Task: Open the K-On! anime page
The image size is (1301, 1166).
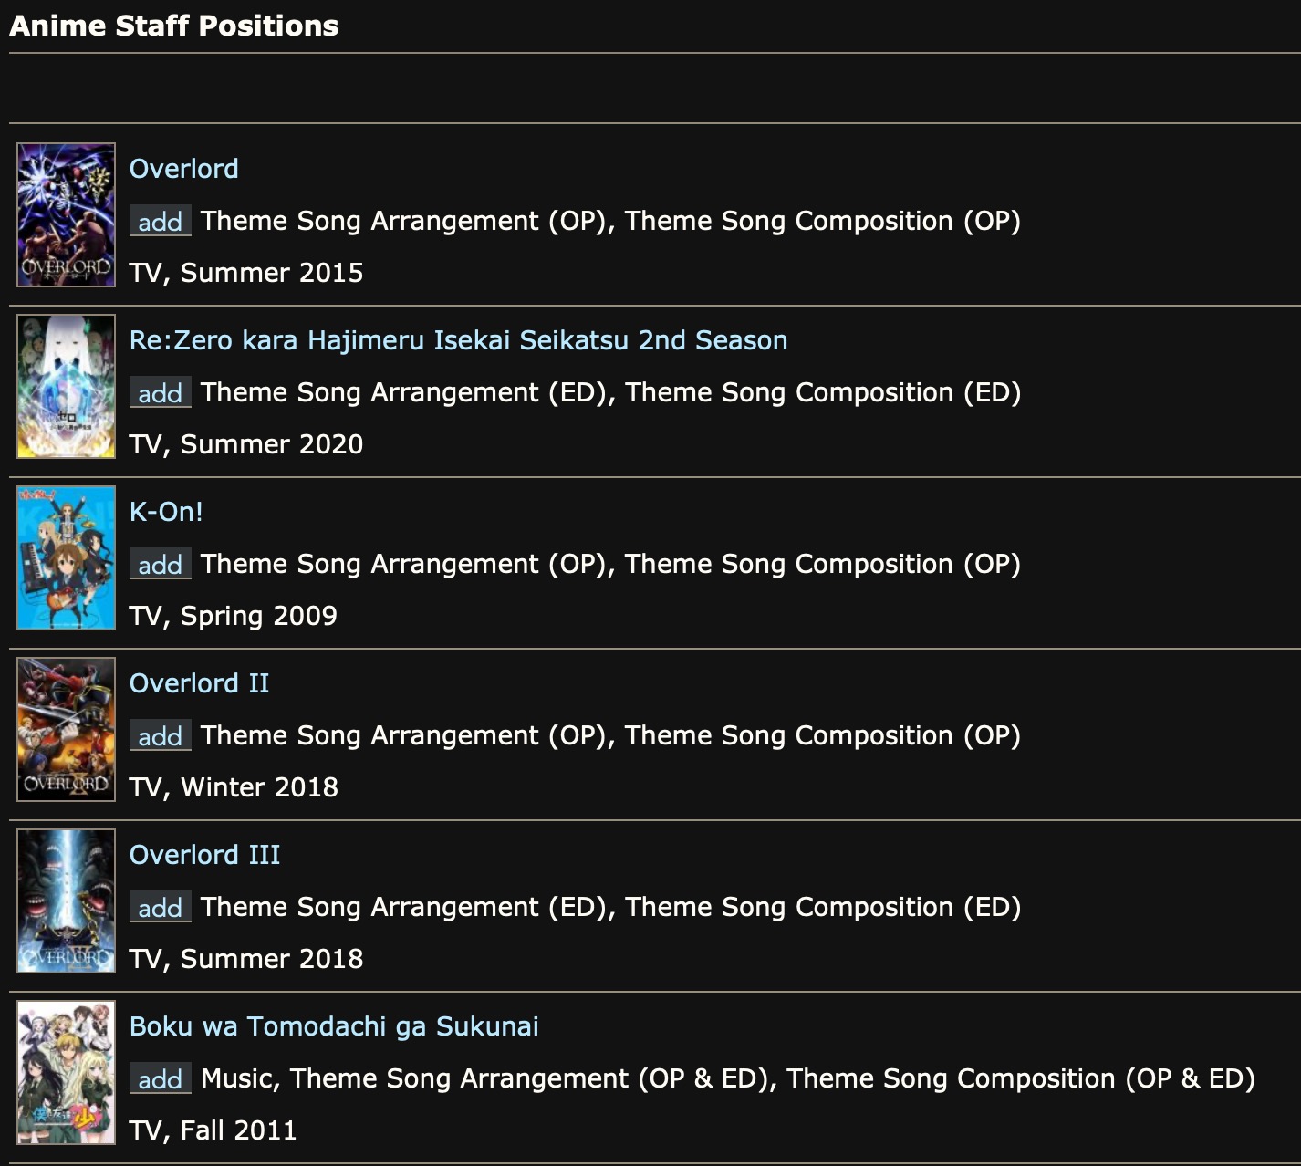Action: tap(166, 512)
